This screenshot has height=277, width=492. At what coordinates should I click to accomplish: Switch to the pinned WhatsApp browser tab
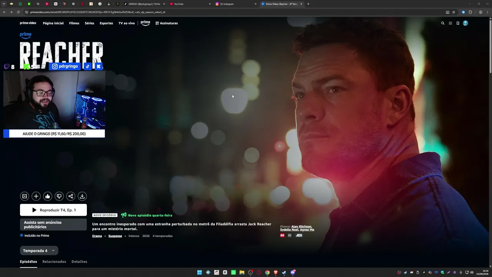(20, 4)
